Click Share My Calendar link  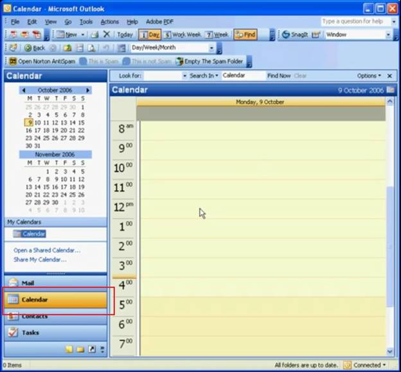click(x=40, y=260)
